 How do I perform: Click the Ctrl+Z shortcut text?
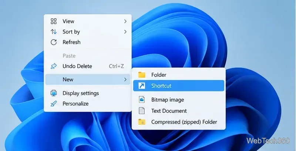tap(117, 66)
